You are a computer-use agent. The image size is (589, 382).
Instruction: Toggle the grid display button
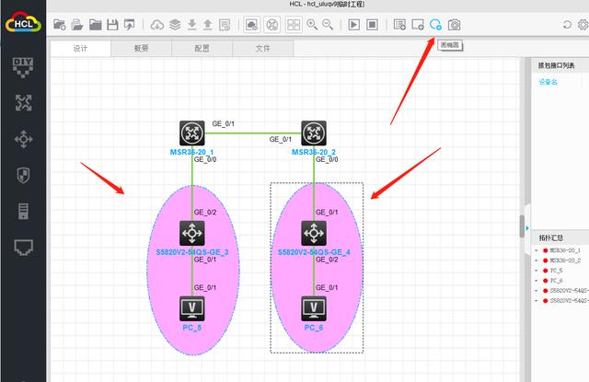click(x=294, y=25)
